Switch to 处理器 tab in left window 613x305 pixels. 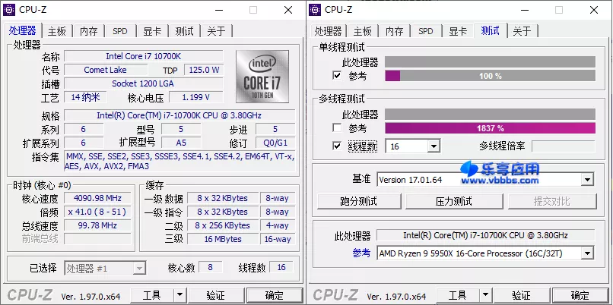pos(23,30)
